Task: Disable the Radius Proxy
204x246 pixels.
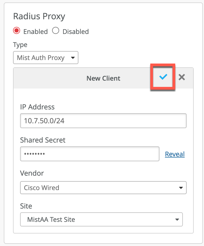Action: coord(56,31)
